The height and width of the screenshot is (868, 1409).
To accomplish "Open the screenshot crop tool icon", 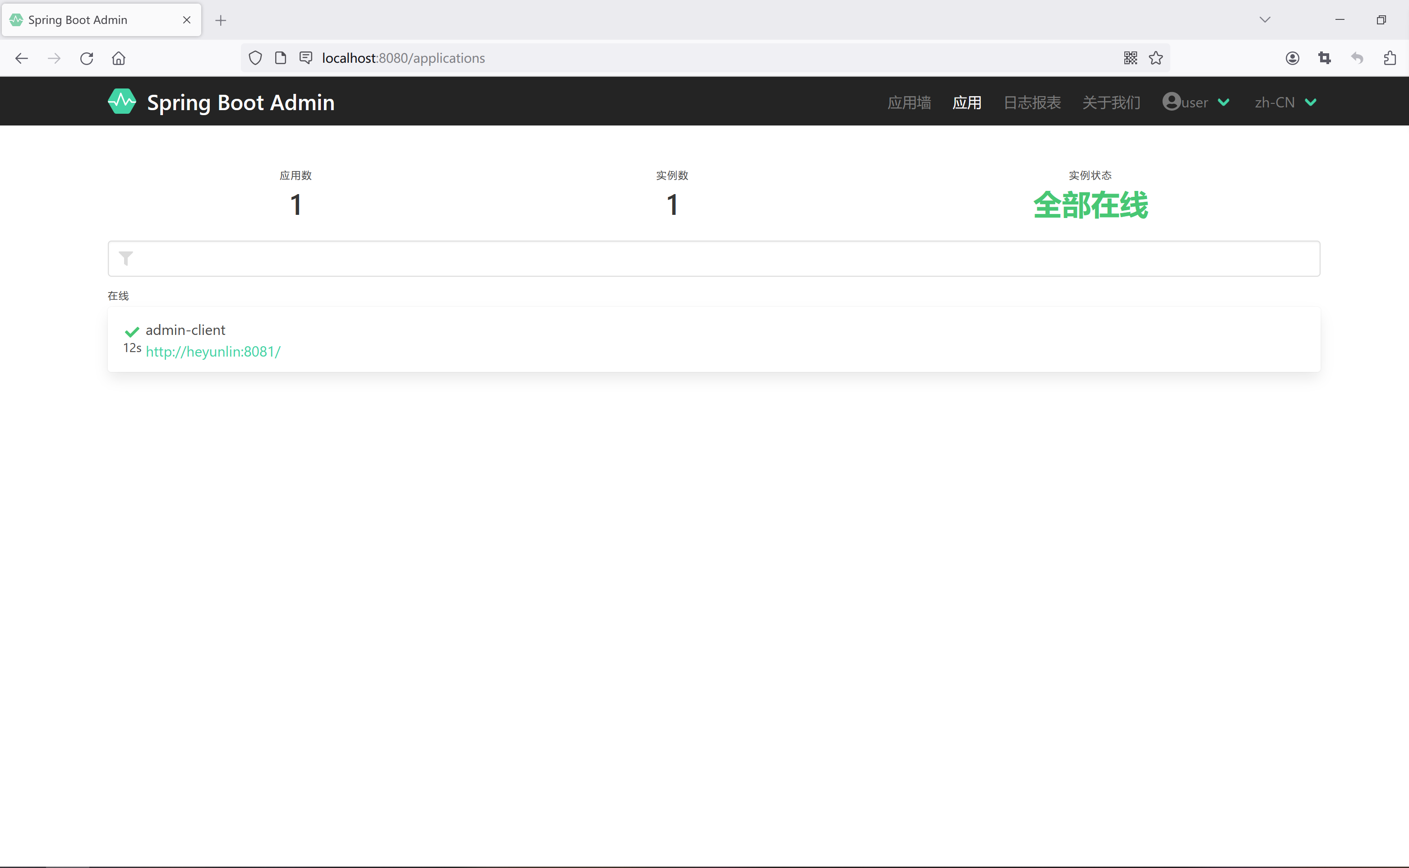I will (x=1325, y=58).
